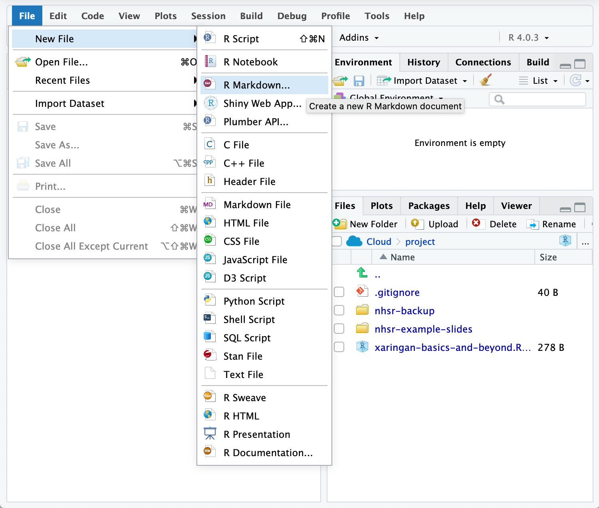Click the Markdown File MD icon
599x508 pixels.
tap(209, 204)
